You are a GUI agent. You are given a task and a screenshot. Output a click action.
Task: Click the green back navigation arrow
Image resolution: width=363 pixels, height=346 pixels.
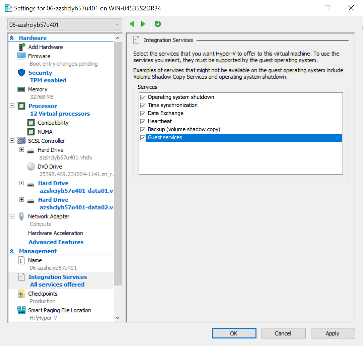point(132,24)
